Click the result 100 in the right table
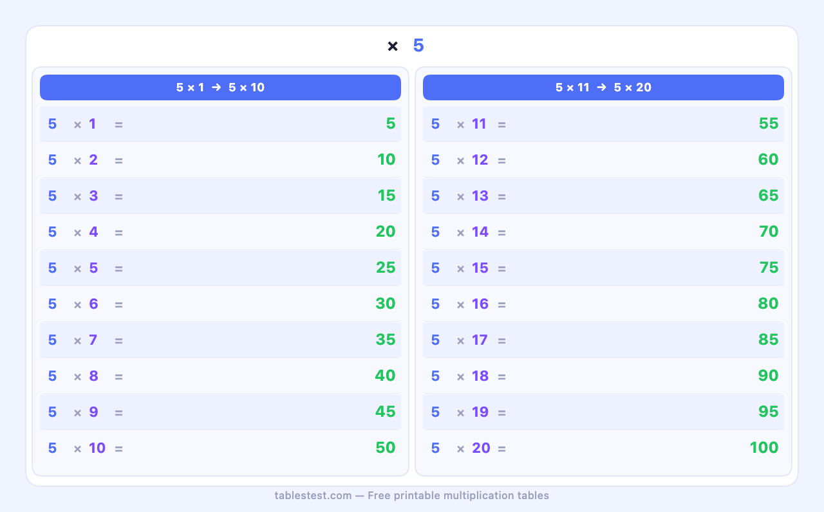The image size is (824, 512). 764,448
